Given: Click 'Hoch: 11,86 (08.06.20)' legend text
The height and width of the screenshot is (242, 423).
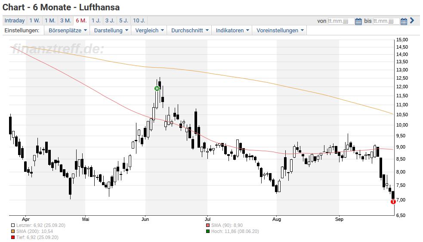Looking at the screenshot, I should click(x=235, y=232).
